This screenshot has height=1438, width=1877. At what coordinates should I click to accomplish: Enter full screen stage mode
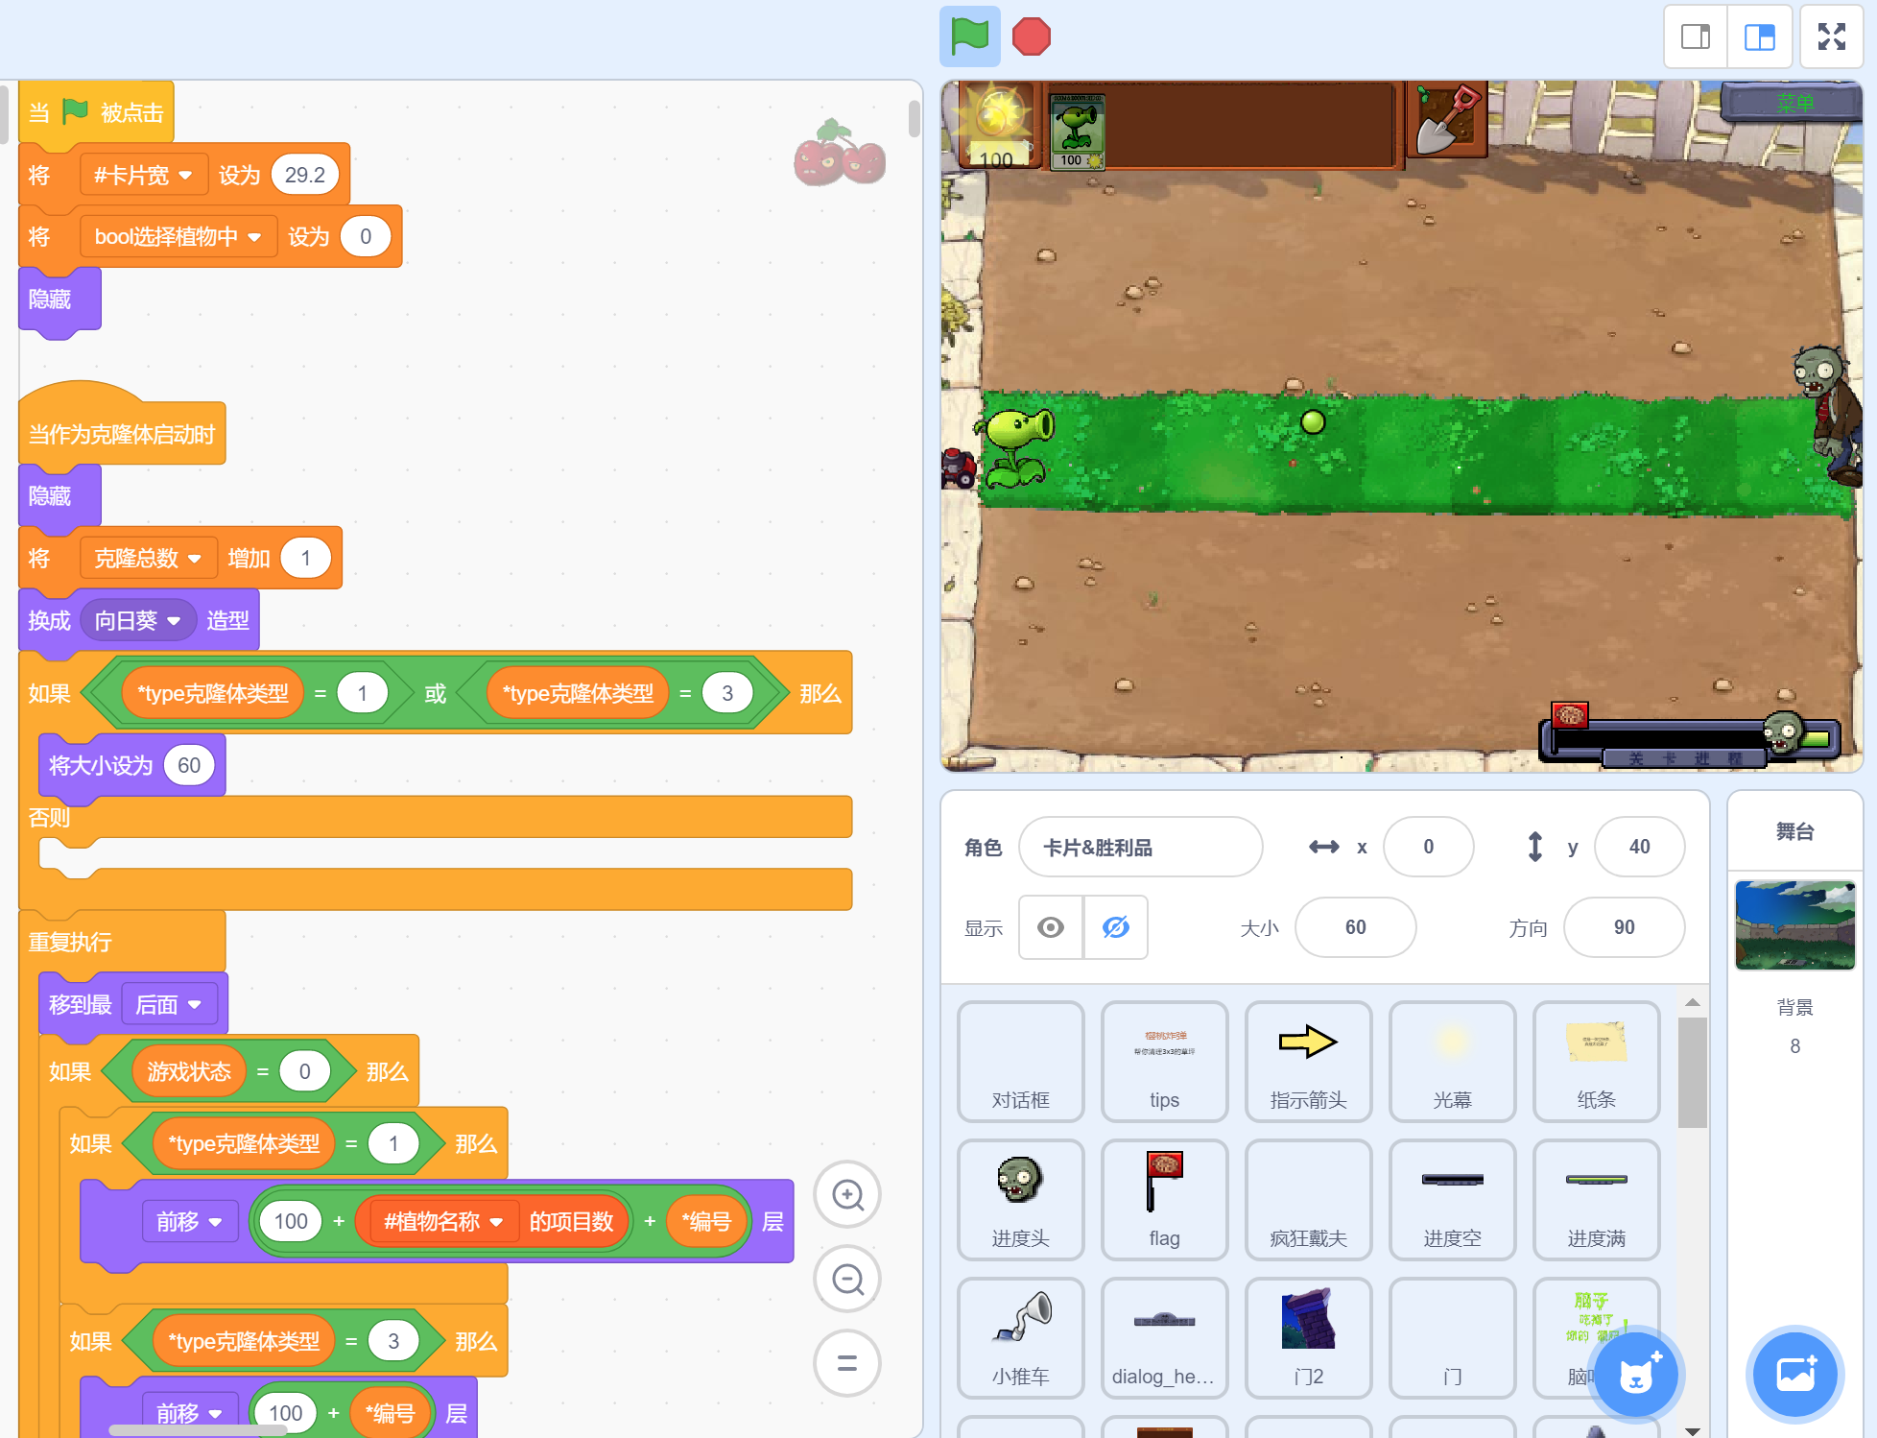click(1831, 37)
